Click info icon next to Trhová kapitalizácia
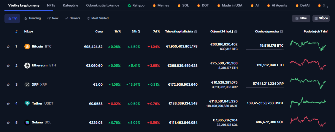The height and width of the screenshot is (132, 335). [x=196, y=32]
